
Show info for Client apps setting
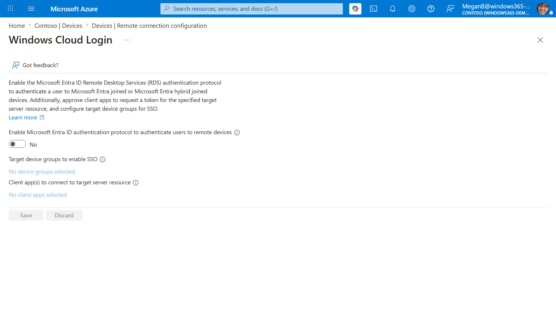pos(136,183)
